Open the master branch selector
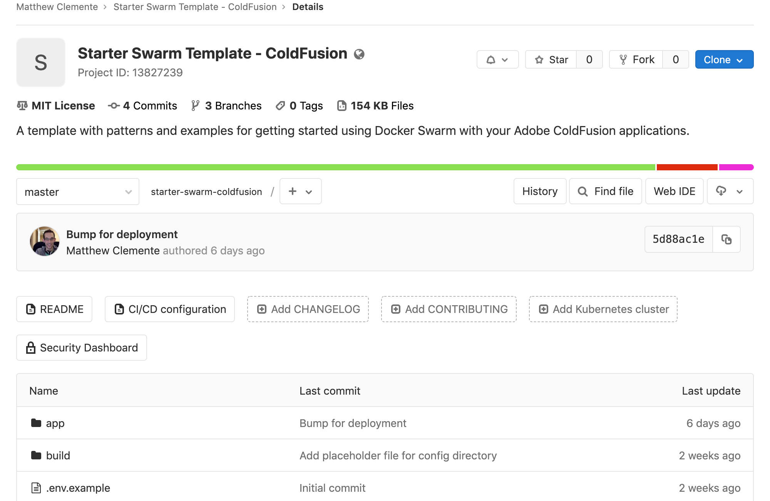Screen dimensions: 770x501 (x=78, y=192)
